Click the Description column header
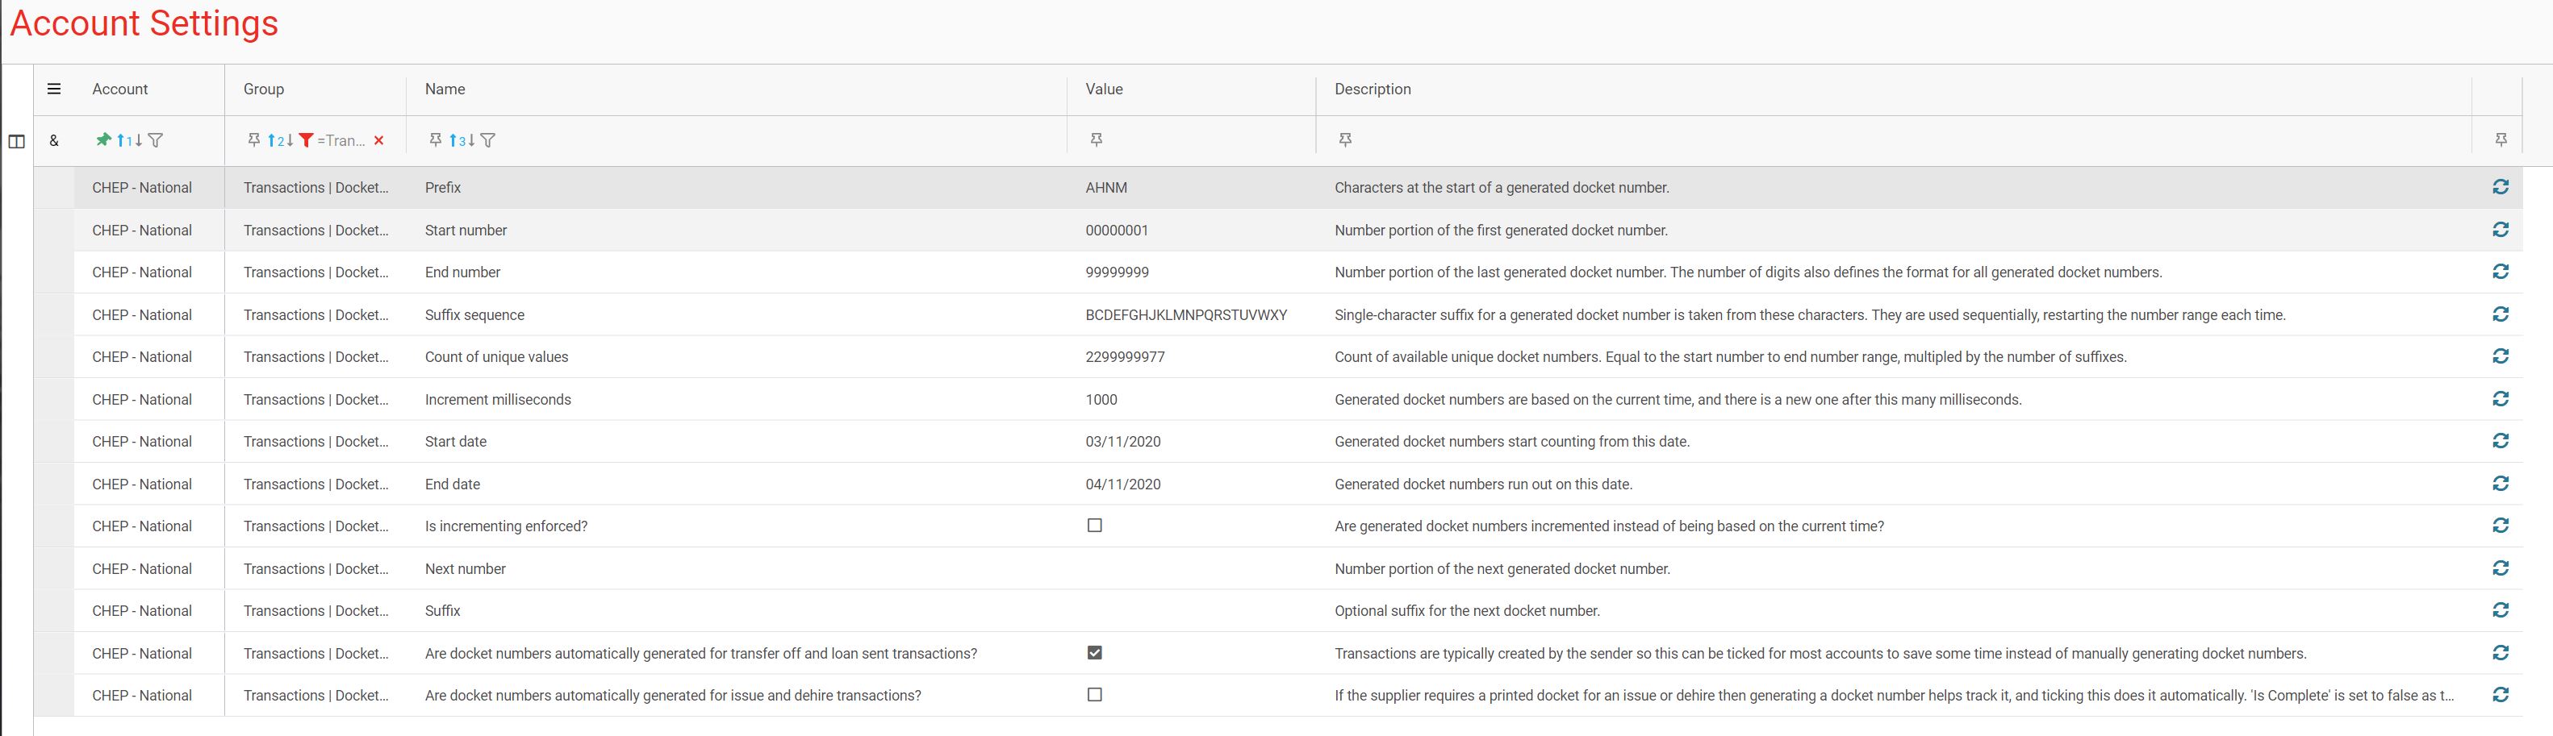The image size is (2553, 736). pyautogui.click(x=1372, y=88)
